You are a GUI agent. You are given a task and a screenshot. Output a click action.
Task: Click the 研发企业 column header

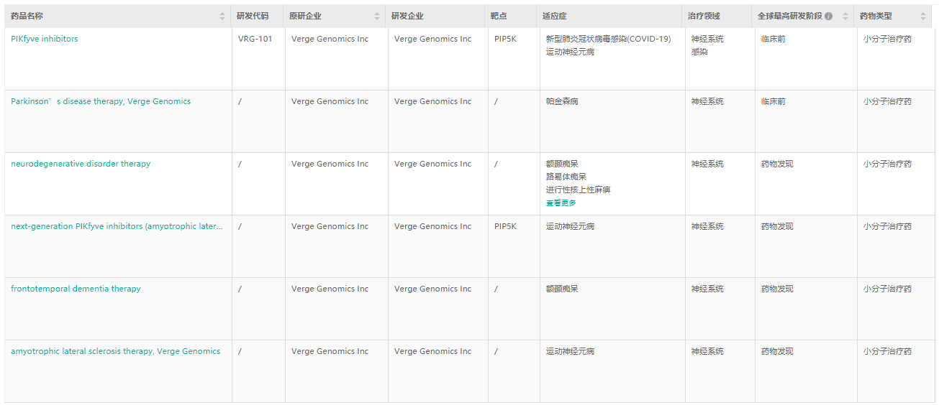click(x=407, y=16)
